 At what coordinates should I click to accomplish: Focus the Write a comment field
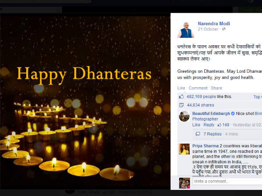[228, 181]
